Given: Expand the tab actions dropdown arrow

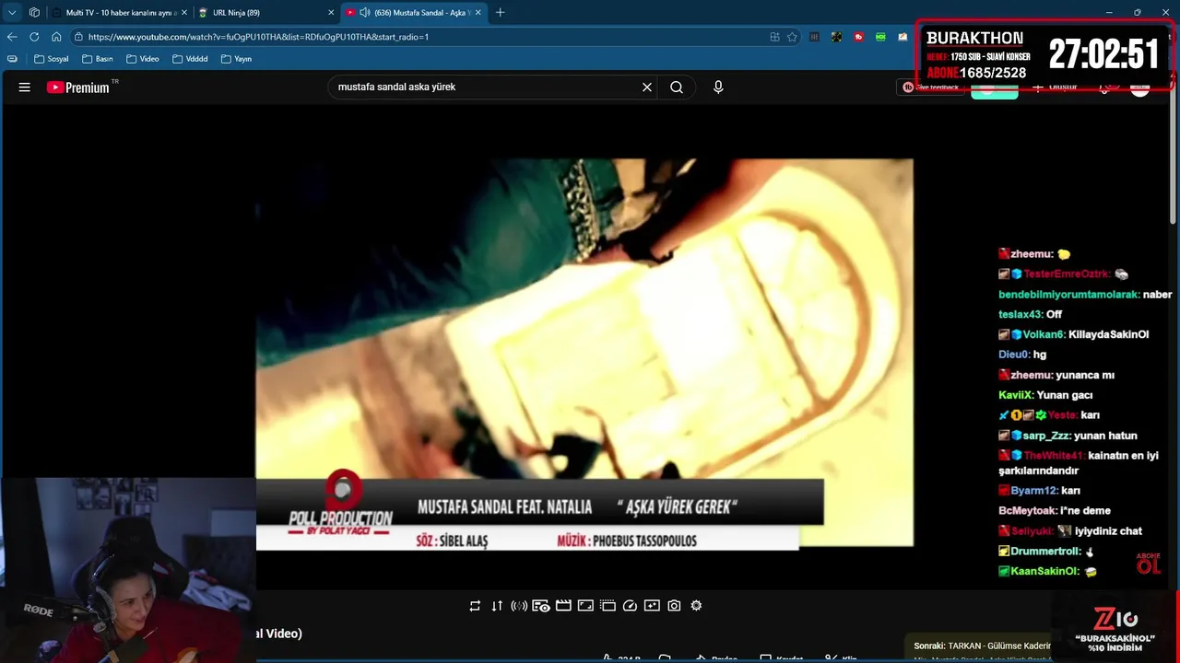Looking at the screenshot, I should 12,12.
